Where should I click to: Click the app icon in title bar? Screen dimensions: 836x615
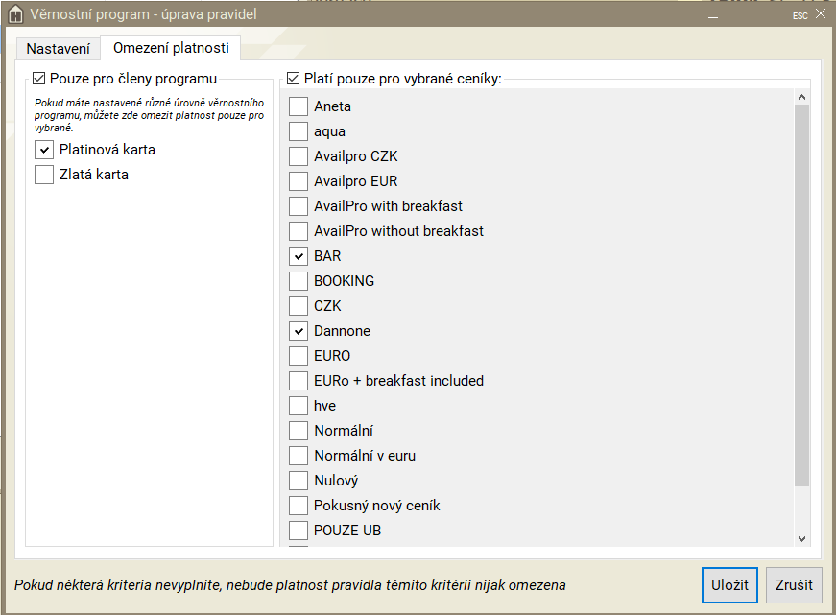coord(14,14)
